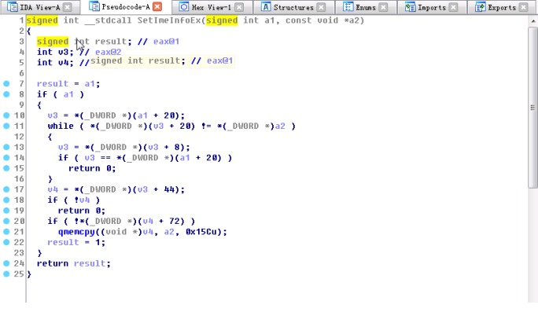Click 'int v4;' declaration on line 5
Viewport: 538px width, 312px height.
click(55, 63)
